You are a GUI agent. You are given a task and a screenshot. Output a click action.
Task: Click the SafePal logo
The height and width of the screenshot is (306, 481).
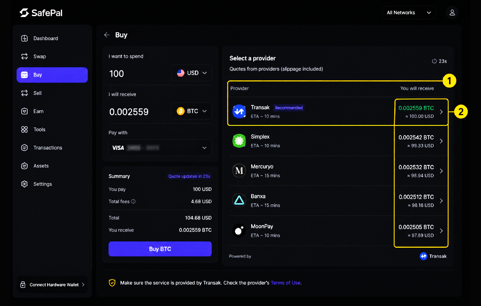coord(41,13)
